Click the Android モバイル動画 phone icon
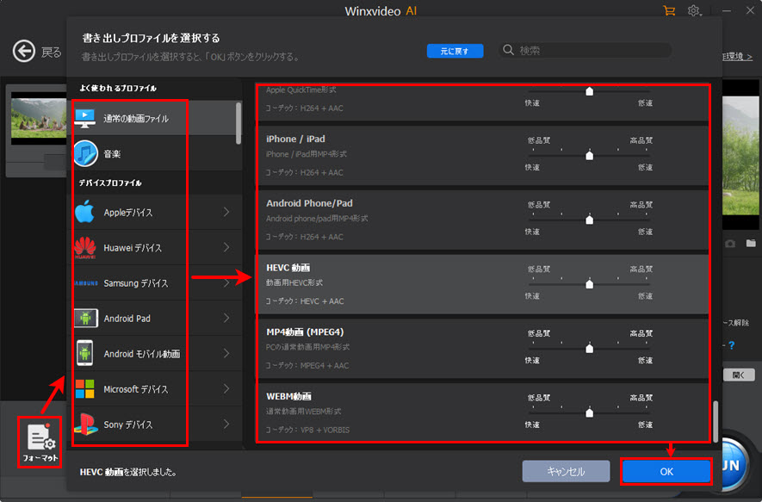Viewport: 762px width, 502px height. click(85, 353)
